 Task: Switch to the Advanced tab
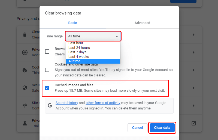(142, 23)
